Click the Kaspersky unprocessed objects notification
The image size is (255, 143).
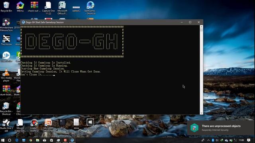221,128
